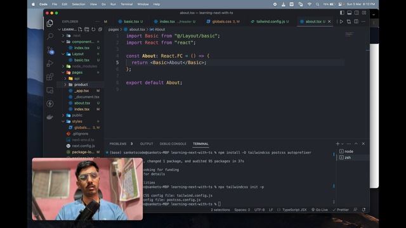Open Thunder Client lightning icon
Image resolution: width=406 pixels, height=228 pixels.
click(49, 104)
